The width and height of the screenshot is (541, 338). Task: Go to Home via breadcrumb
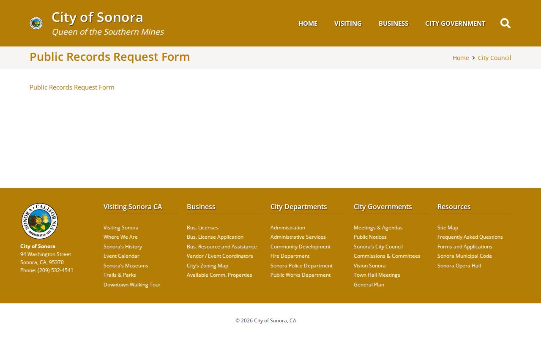(461, 58)
